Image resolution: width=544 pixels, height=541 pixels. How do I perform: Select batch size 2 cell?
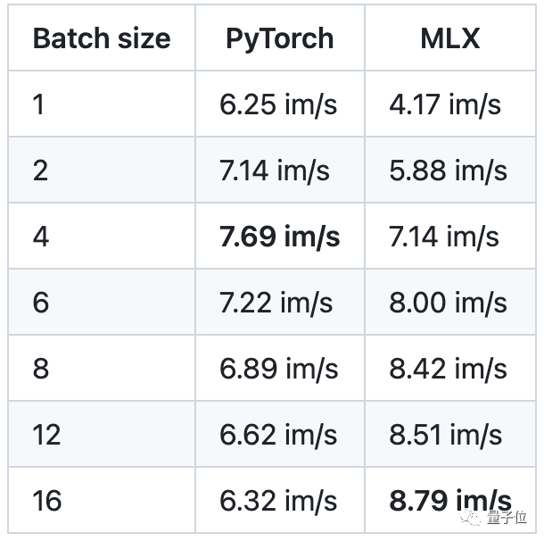[41, 171]
